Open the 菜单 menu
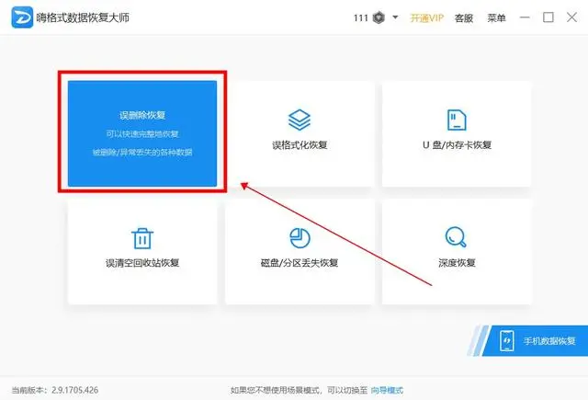Screen dimensions: 588x400 [x=496, y=18]
